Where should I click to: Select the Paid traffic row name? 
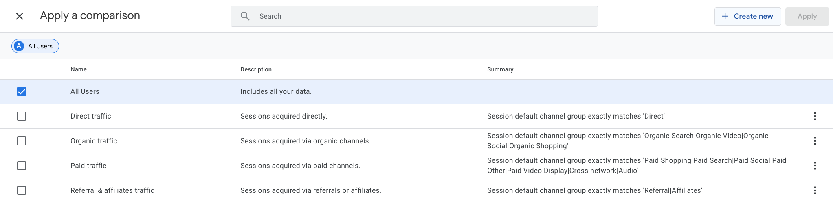point(88,166)
